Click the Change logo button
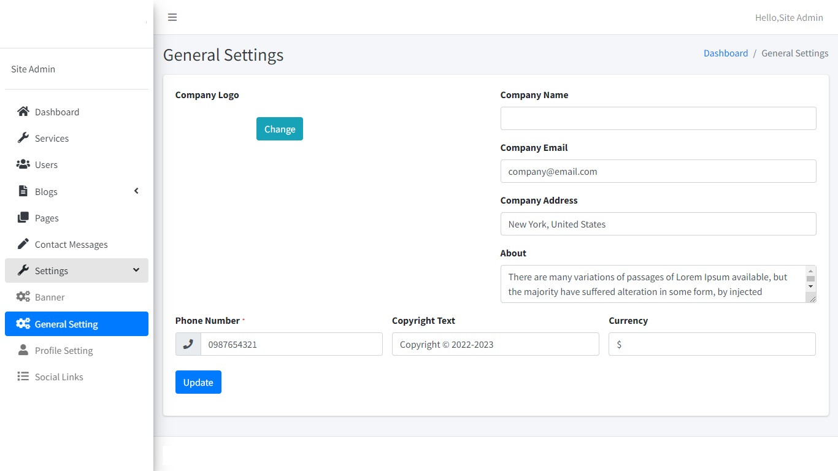The height and width of the screenshot is (471, 838). click(x=279, y=129)
